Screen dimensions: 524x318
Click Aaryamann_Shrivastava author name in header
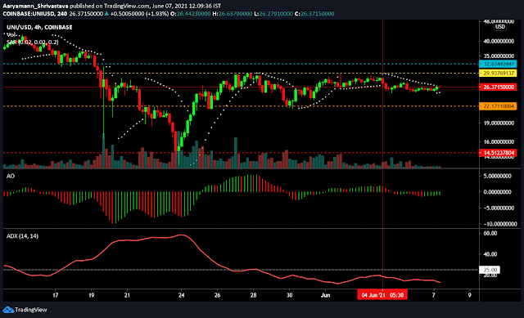click(35, 6)
